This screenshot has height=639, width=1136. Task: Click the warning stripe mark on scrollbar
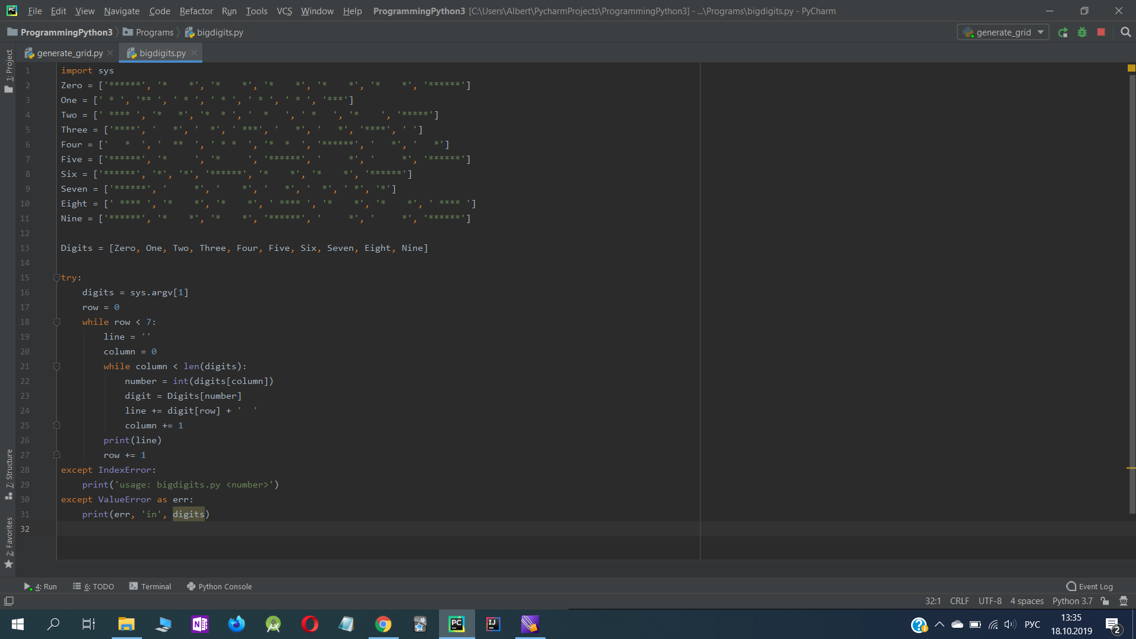(x=1131, y=468)
